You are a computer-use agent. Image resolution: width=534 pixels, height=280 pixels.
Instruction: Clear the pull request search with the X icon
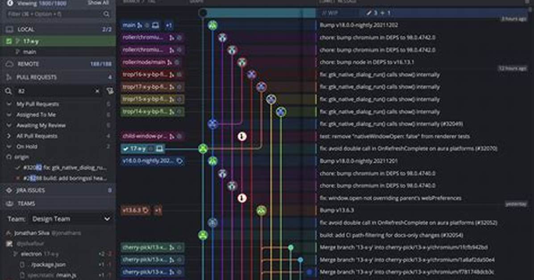[97, 91]
